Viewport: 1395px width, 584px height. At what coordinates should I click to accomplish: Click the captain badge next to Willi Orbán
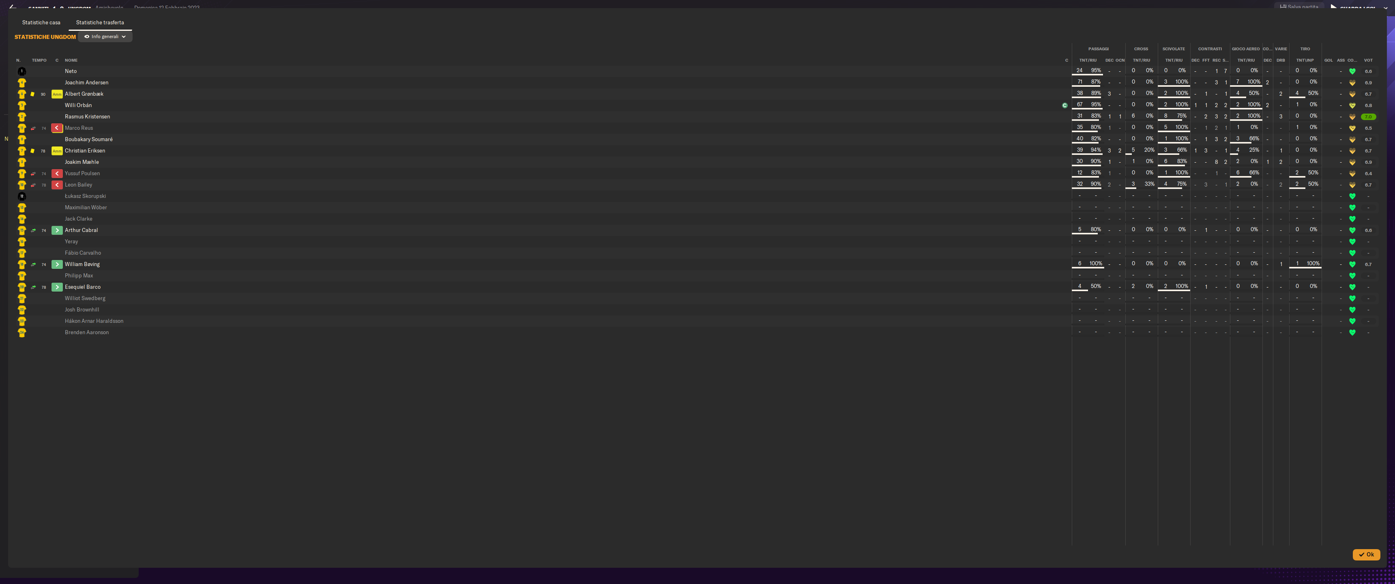pos(1064,105)
